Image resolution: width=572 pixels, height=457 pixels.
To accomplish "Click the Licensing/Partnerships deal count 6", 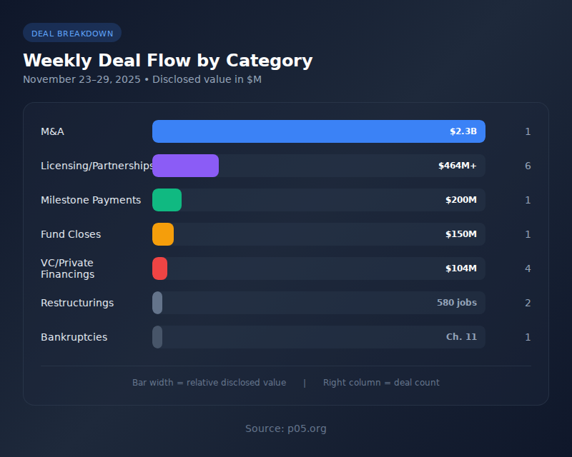I will [x=528, y=166].
